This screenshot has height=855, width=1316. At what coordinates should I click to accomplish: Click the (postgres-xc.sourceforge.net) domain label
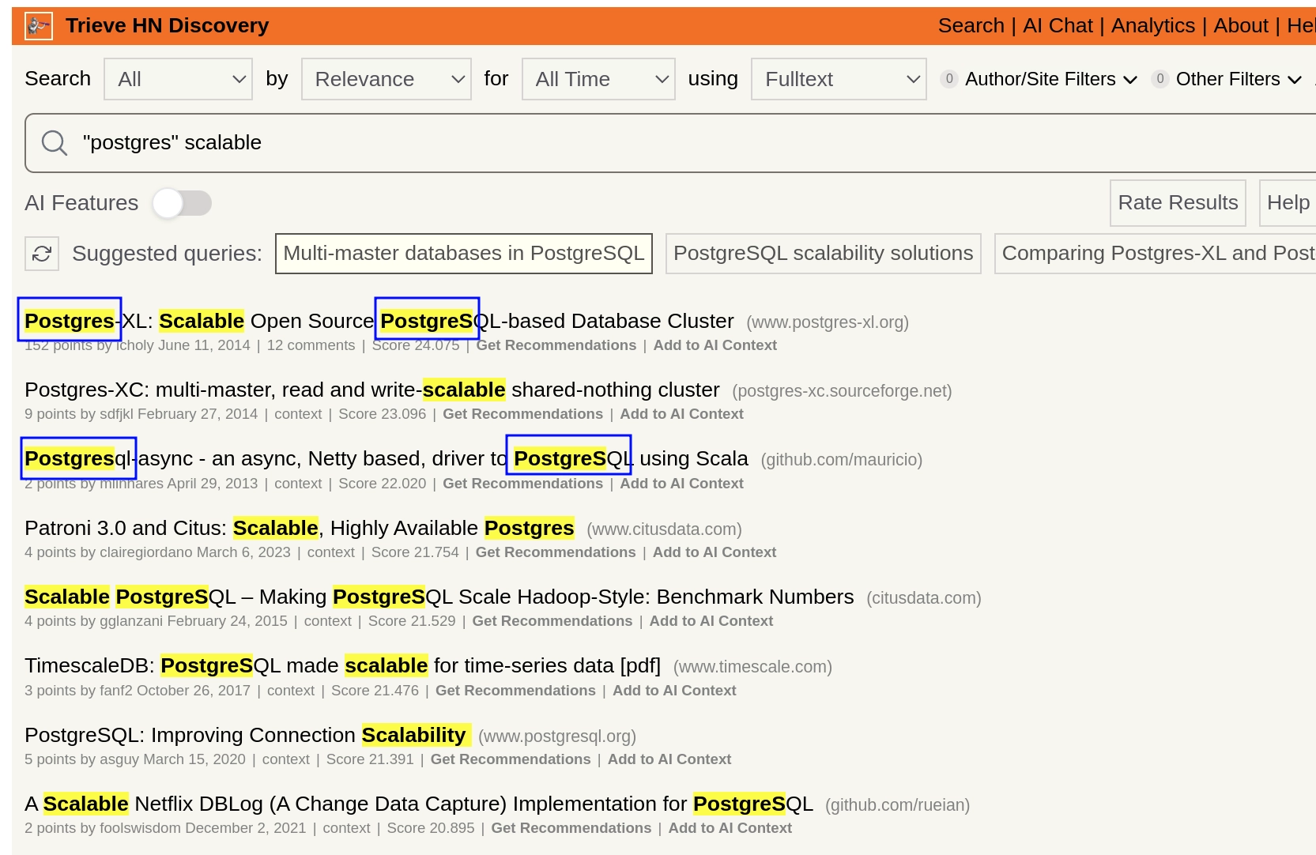842,391
